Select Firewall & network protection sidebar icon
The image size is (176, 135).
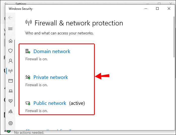click(x=11, y=71)
